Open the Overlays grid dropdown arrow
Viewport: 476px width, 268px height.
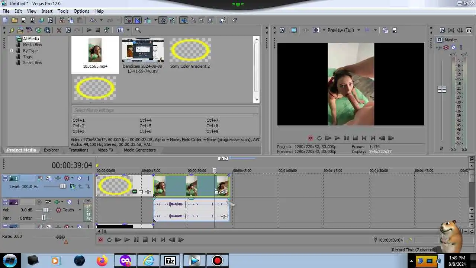tap(375, 30)
